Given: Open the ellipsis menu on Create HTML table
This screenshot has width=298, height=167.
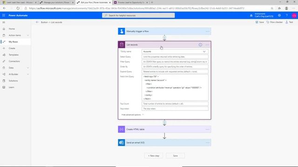Looking at the screenshot, I should [207, 129].
